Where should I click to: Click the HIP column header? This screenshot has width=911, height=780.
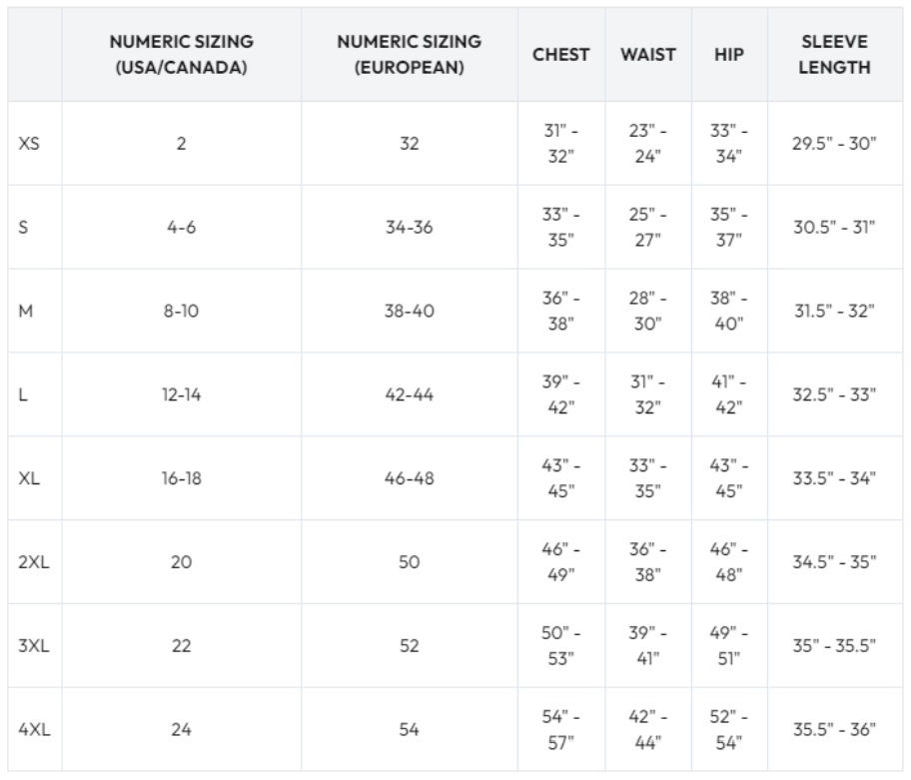[x=728, y=55]
